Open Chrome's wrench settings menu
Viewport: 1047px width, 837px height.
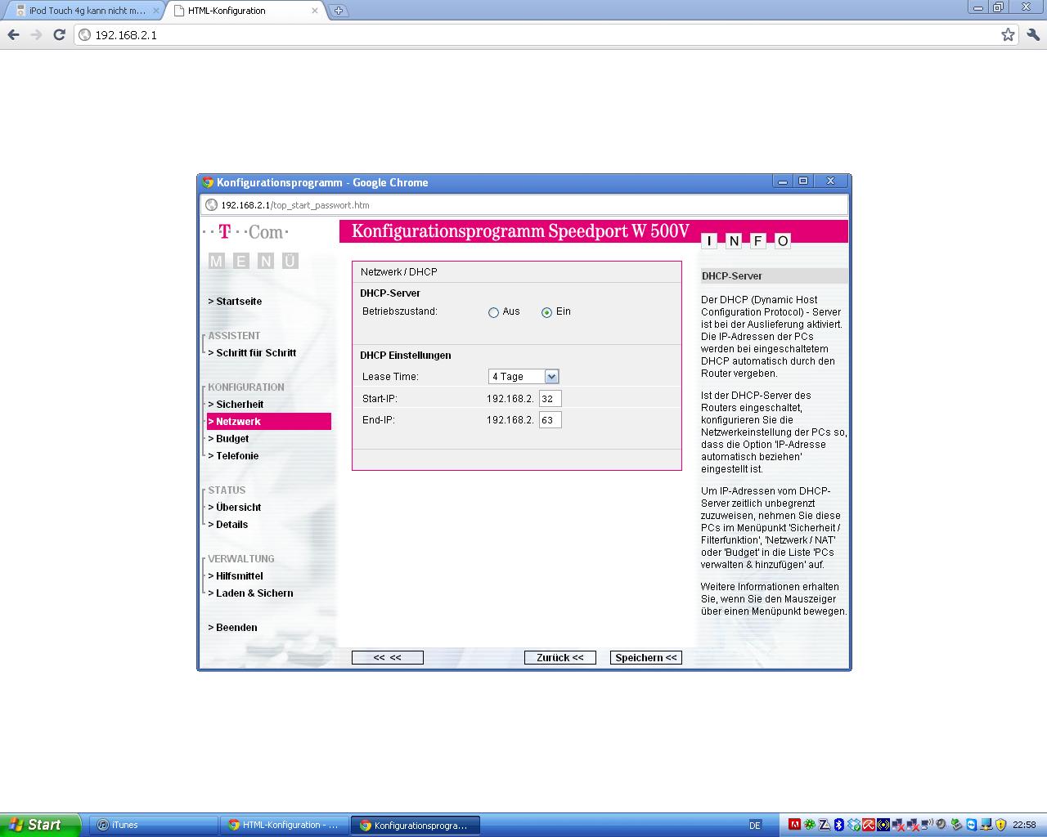[1032, 34]
